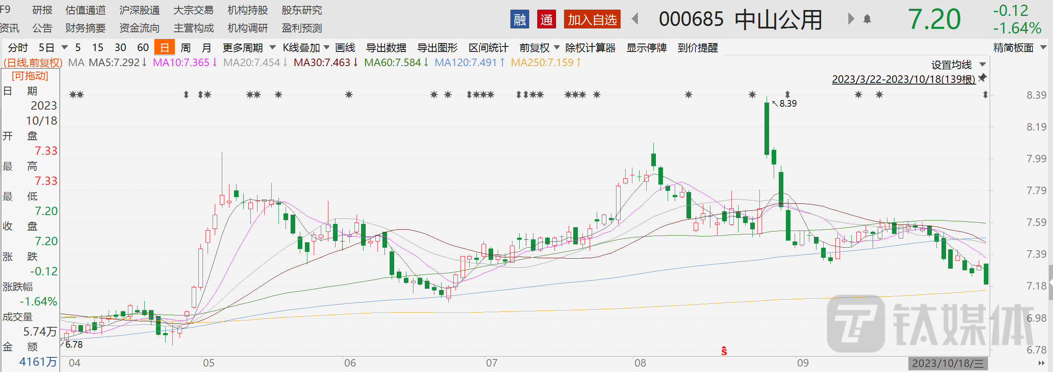Select the 60 minute period
The width and height of the screenshot is (1053, 372).
(143, 48)
